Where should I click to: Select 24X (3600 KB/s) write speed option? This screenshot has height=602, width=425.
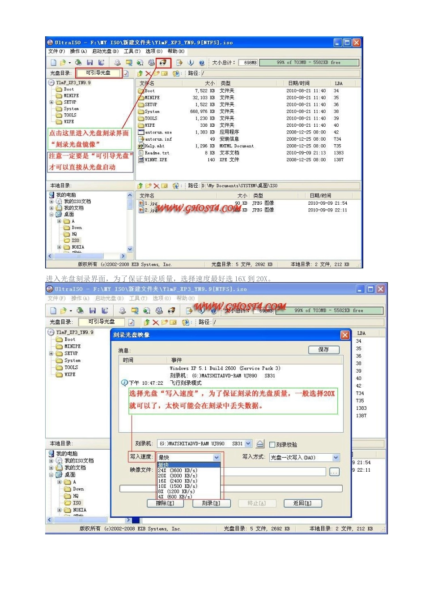point(188,470)
